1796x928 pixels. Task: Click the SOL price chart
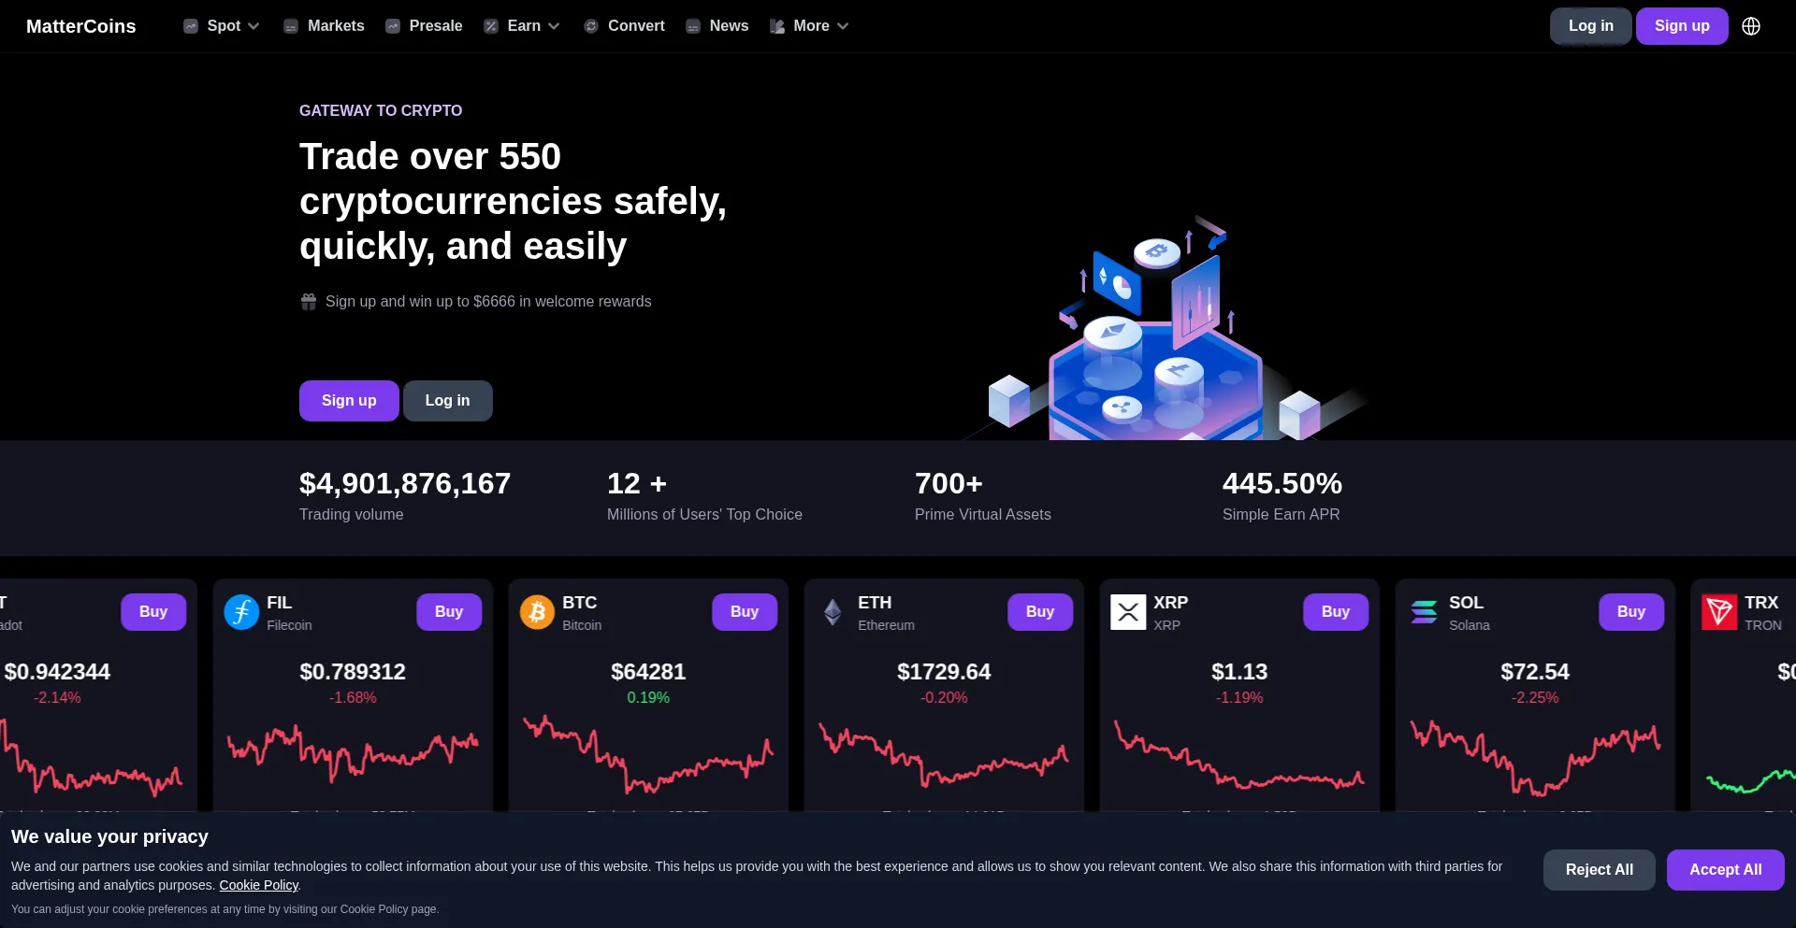(1534, 757)
